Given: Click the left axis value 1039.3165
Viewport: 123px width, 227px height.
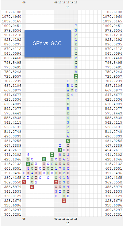Looking at the screenshot, I should 11,21.
